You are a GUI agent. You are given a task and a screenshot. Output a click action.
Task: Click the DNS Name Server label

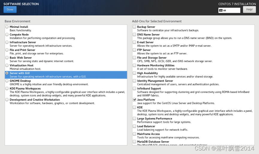(148, 34)
